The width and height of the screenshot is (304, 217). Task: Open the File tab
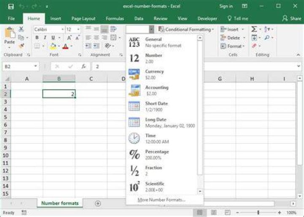pyautogui.click(x=11, y=19)
